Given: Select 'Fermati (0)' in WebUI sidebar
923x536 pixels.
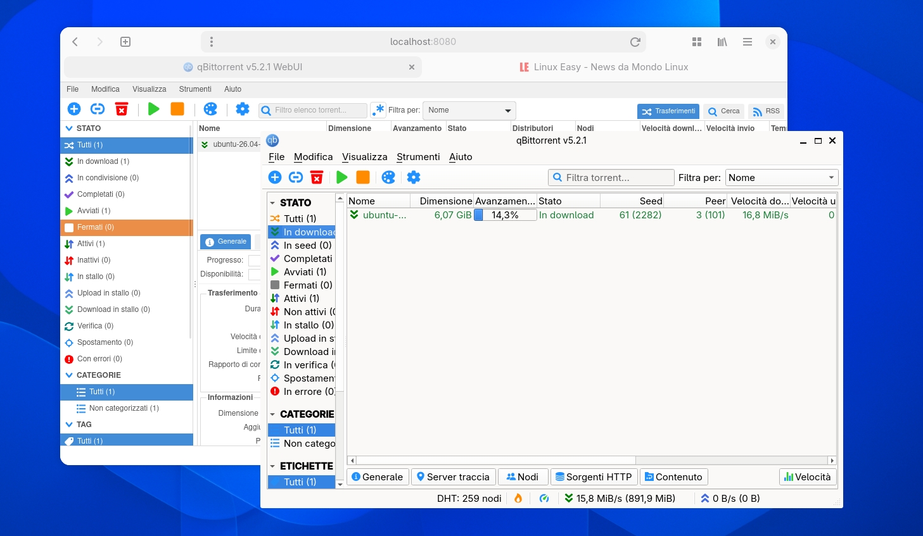Looking at the screenshot, I should [127, 227].
